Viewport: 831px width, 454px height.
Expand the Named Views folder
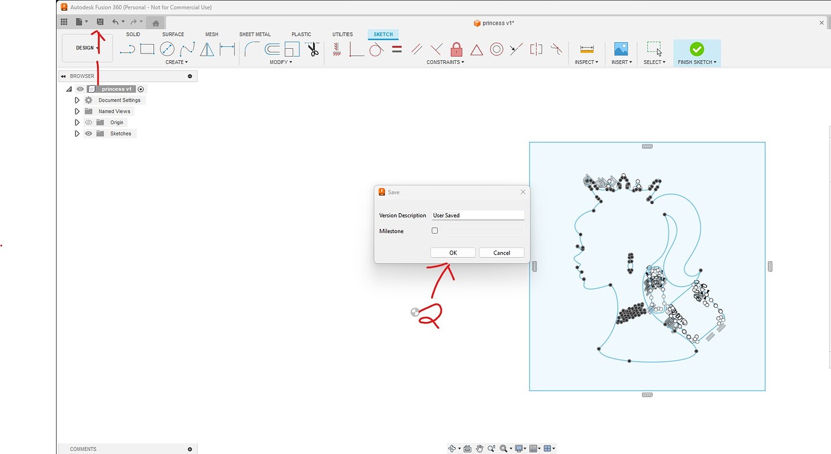tap(76, 111)
